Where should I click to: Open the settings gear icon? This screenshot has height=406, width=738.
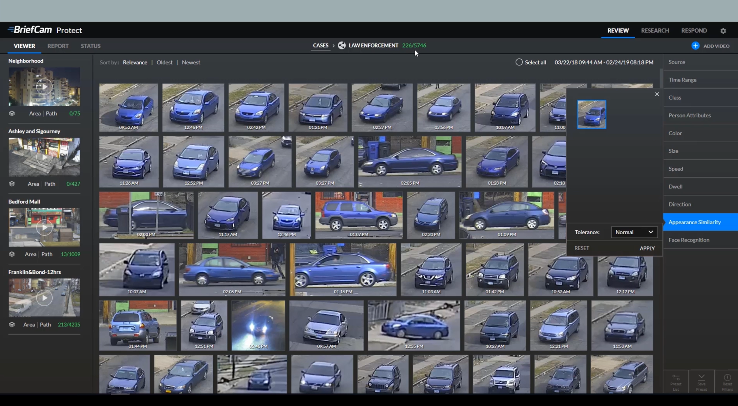(x=723, y=31)
